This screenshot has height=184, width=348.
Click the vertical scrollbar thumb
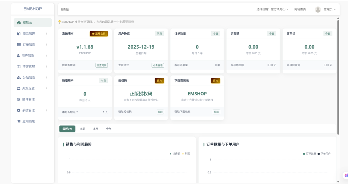338,77
